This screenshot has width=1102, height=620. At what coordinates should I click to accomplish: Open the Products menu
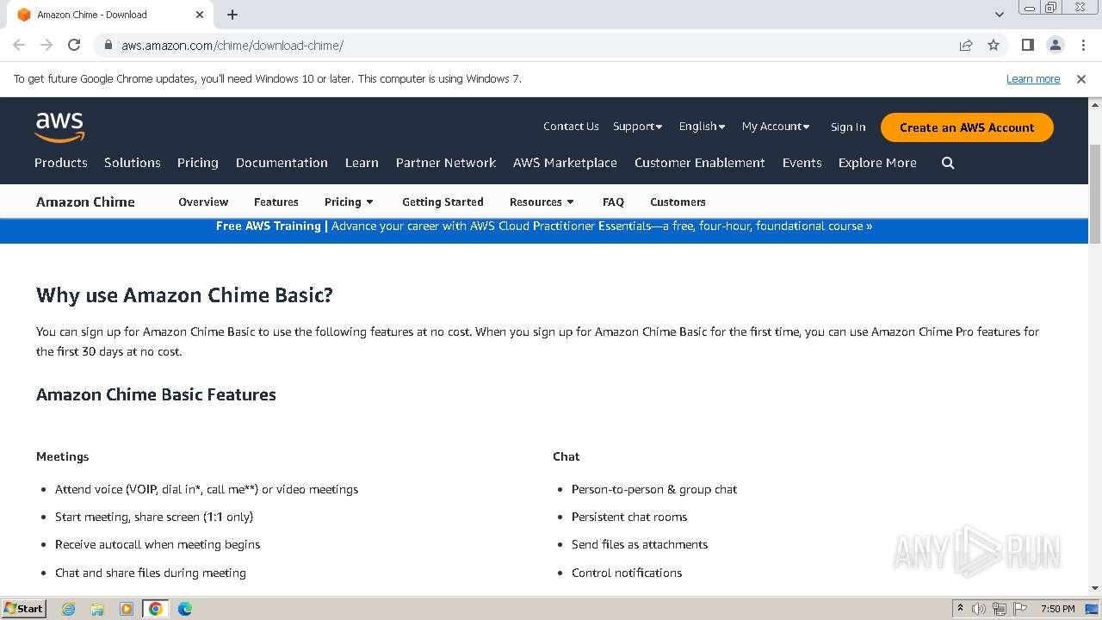pos(61,163)
